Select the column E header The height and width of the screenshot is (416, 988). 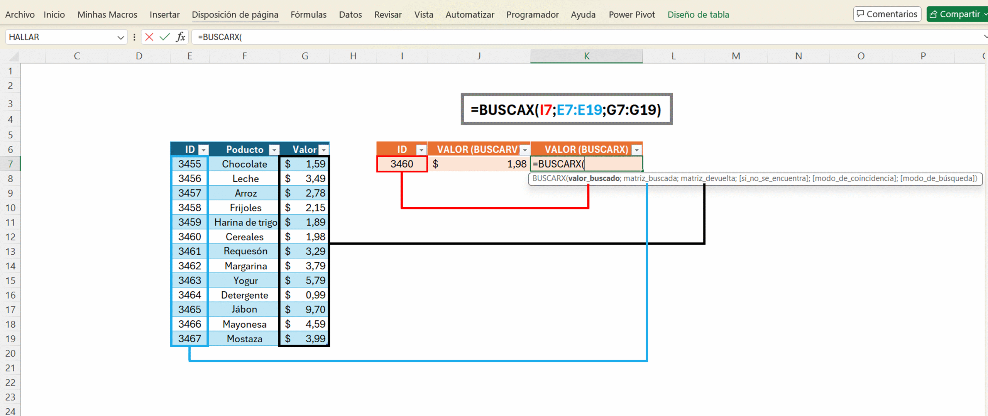click(189, 56)
